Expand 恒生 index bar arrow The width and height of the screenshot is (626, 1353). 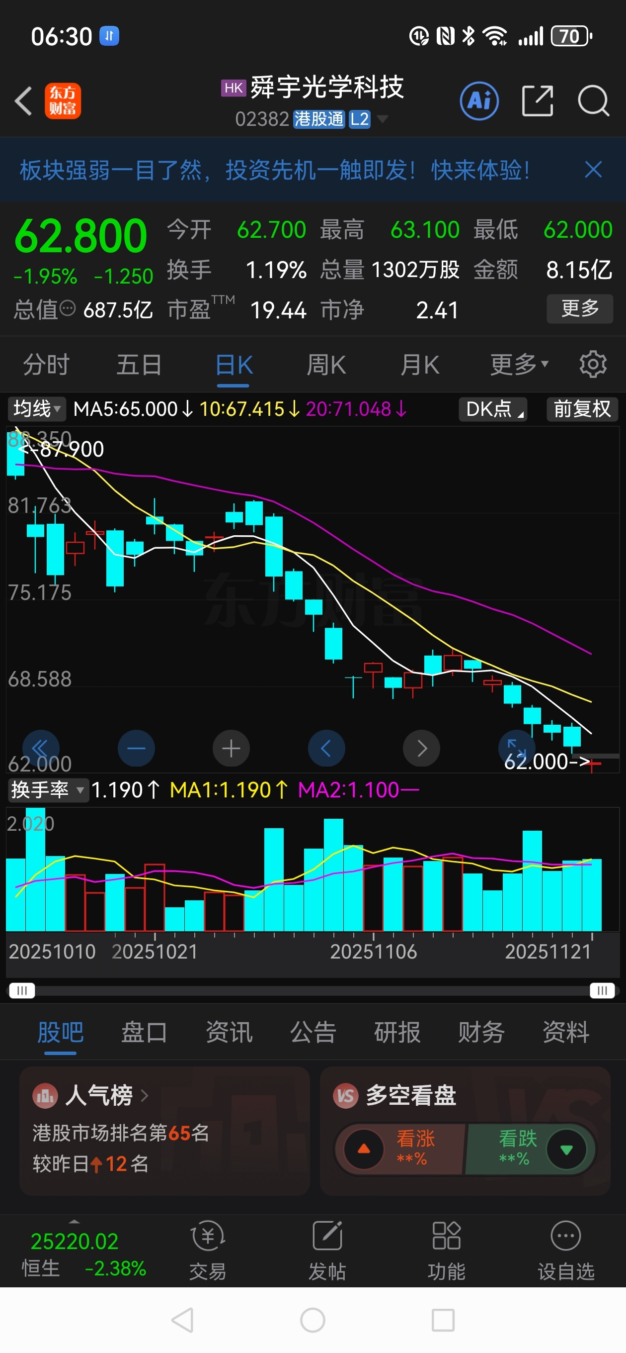[x=75, y=1222]
